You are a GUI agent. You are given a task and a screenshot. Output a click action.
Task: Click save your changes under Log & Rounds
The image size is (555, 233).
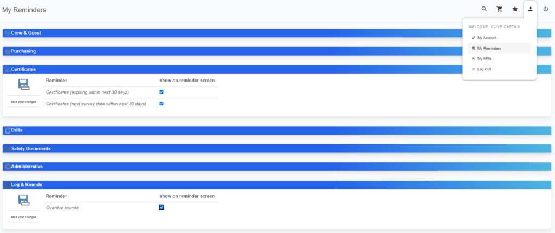23,217
